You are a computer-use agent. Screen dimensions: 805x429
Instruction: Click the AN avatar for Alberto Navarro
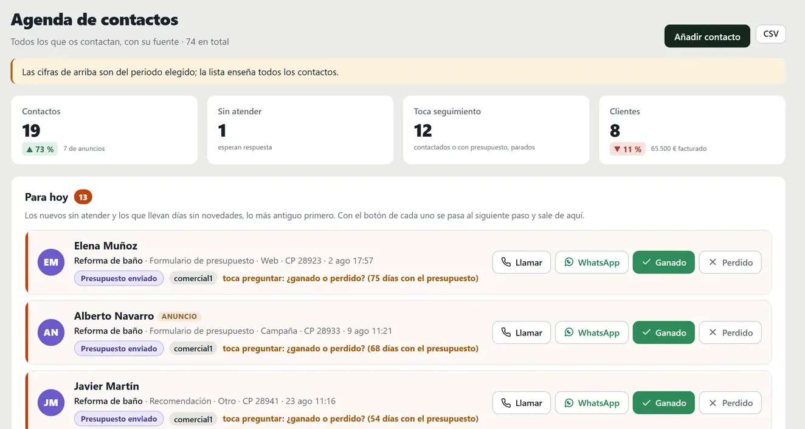(x=51, y=332)
